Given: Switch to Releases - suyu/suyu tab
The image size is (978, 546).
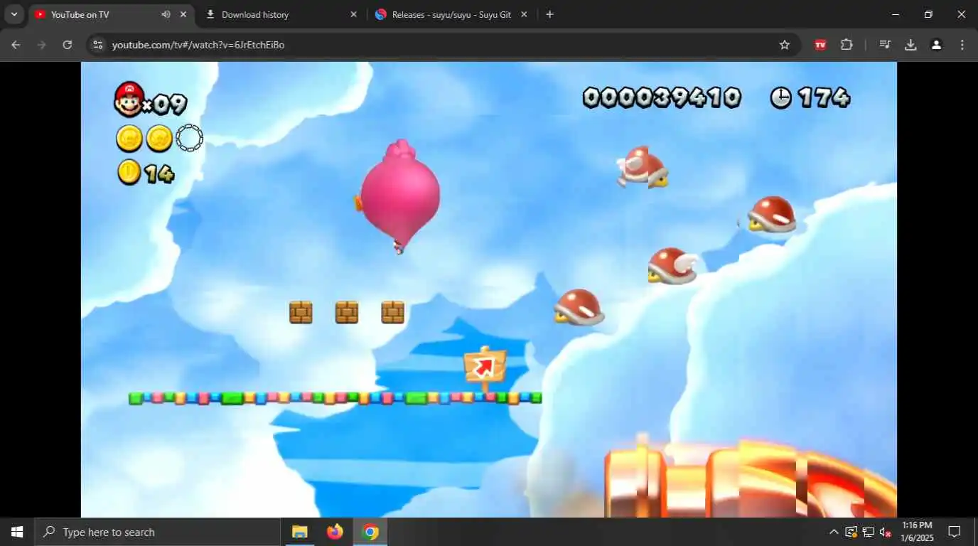Looking at the screenshot, I should 453,14.
